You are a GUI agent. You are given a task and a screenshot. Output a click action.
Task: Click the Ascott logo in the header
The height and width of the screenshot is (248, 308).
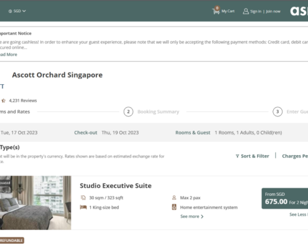299,11
